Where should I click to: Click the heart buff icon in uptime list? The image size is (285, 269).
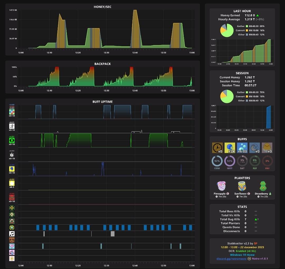(x=12, y=246)
